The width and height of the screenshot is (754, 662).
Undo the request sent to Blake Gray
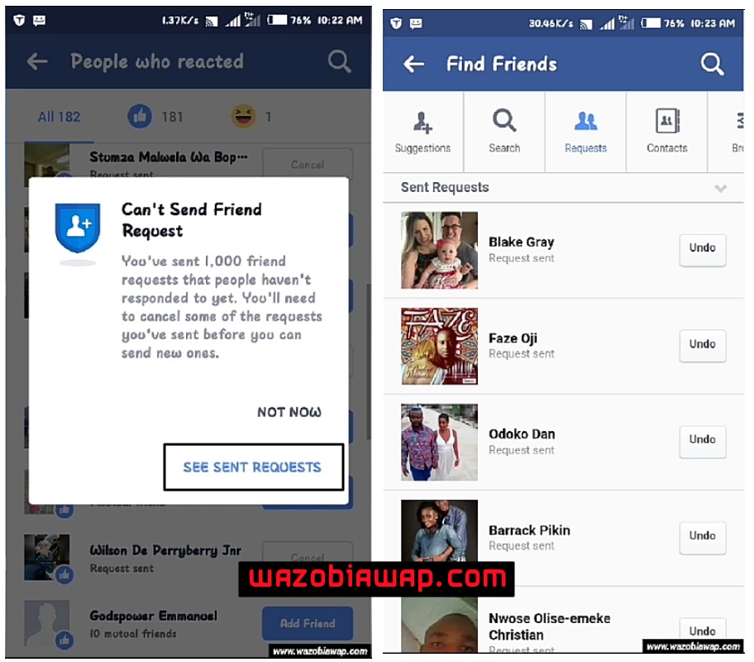pos(703,249)
